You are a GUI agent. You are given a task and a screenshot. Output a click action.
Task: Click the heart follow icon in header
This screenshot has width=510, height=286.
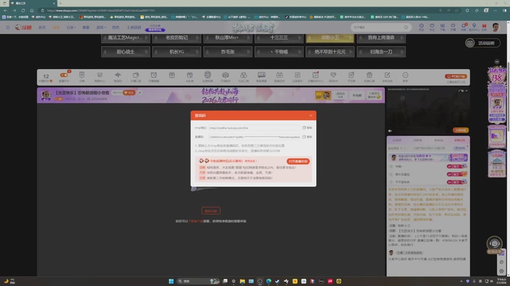(x=432, y=27)
